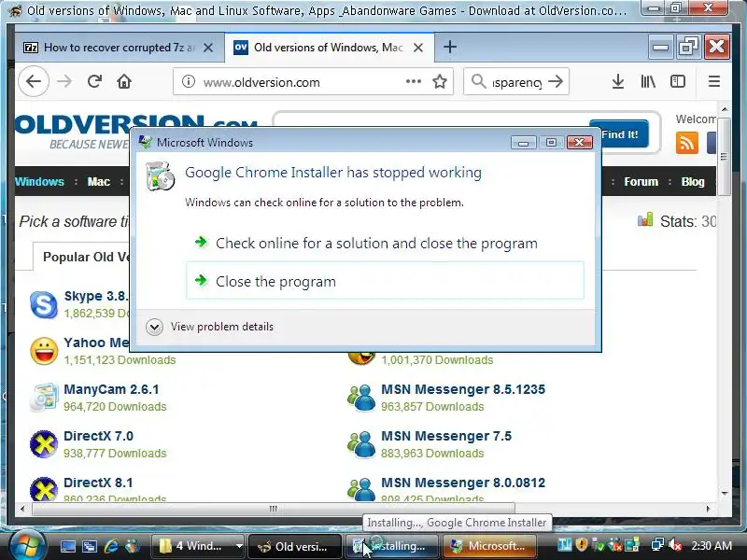Submit search with the arrow in search box
747x560 pixels.
[556, 81]
